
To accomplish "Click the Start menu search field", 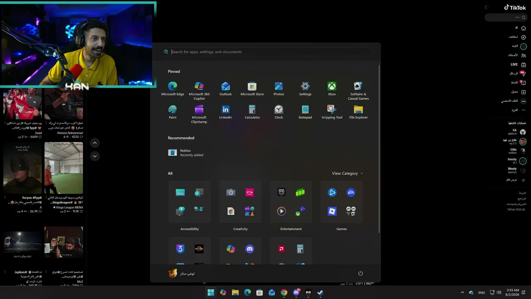I will [266, 52].
